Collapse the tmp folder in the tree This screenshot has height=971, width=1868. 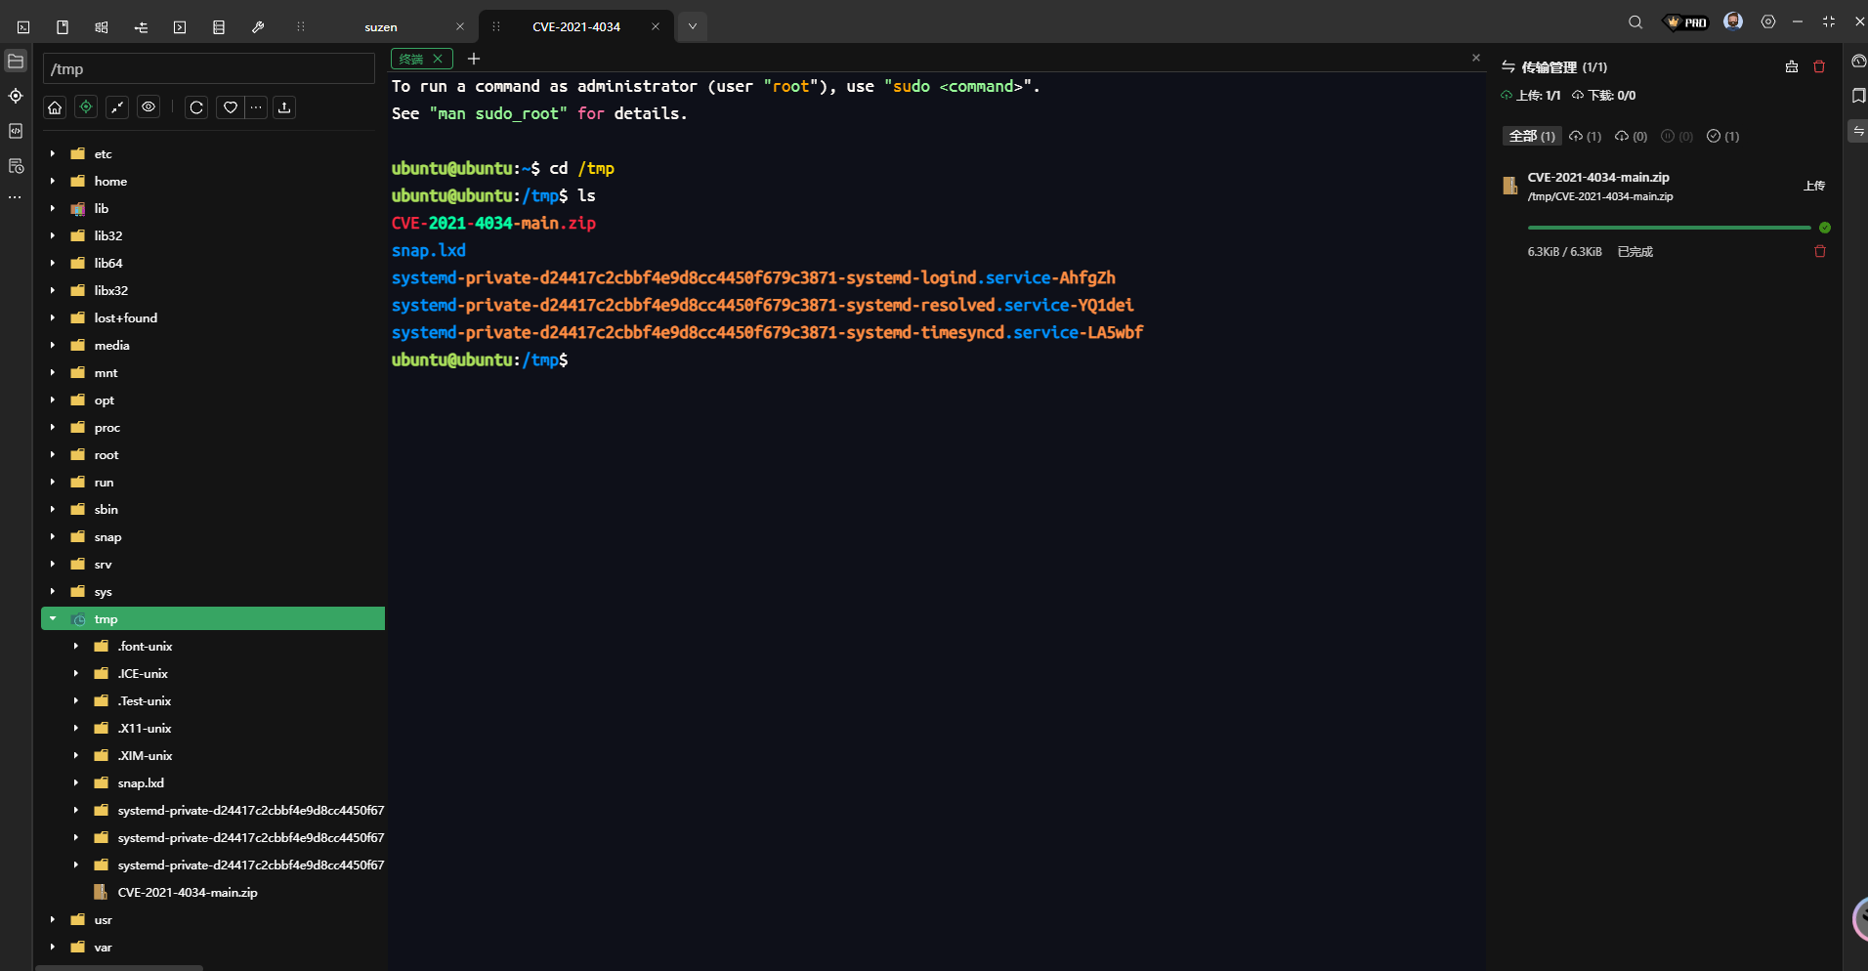point(53,619)
